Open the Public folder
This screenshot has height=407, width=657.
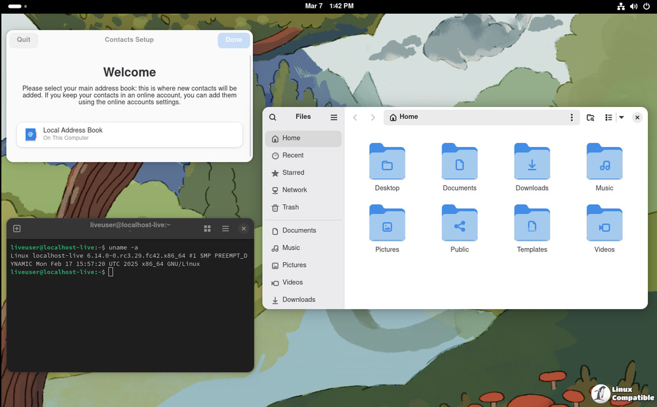tap(459, 223)
